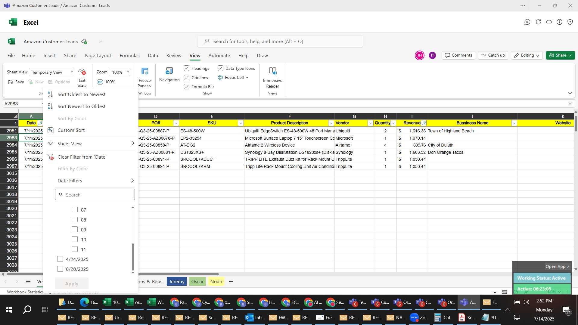Screen dimensions: 578x325
Task: Open SKU column filter dropdown
Action: [241, 123]
